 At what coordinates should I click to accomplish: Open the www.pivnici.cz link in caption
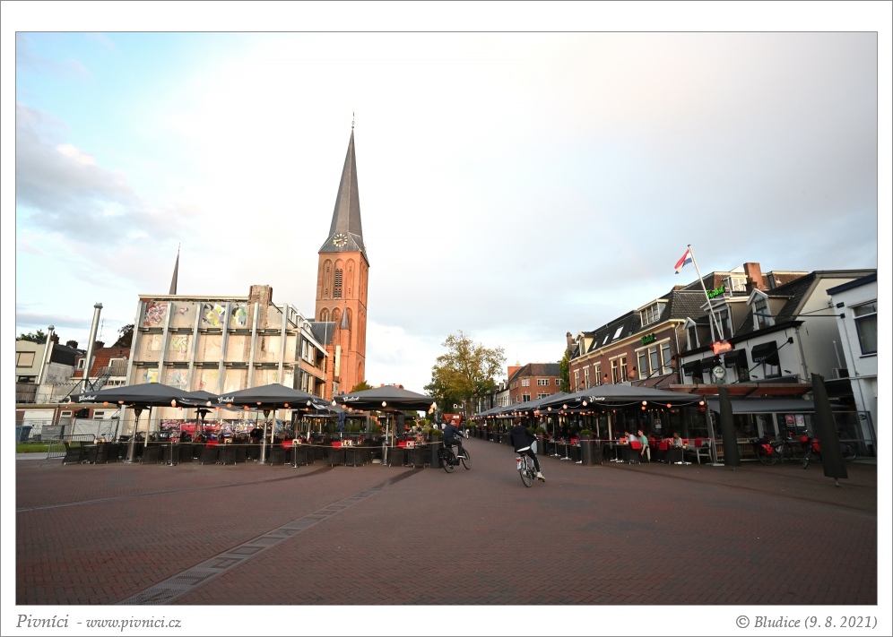[x=133, y=622]
